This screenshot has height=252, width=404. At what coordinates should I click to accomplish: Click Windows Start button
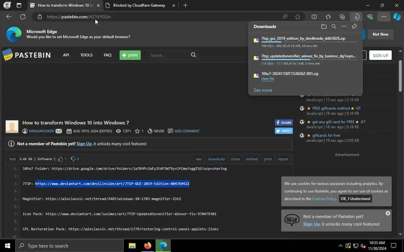coord(8,246)
